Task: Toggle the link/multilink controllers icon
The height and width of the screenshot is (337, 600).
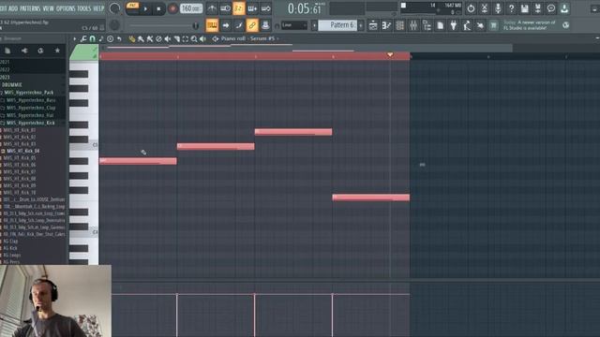Action: [252, 25]
